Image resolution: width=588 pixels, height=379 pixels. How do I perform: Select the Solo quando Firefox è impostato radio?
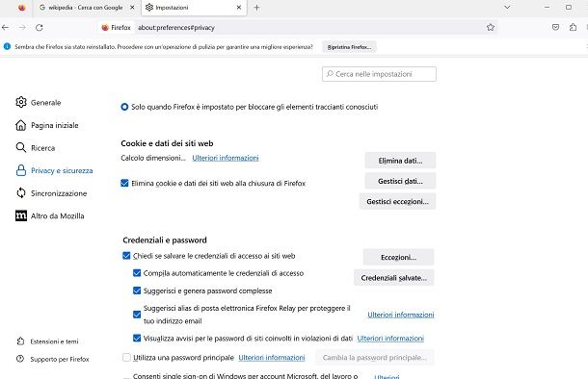click(124, 107)
